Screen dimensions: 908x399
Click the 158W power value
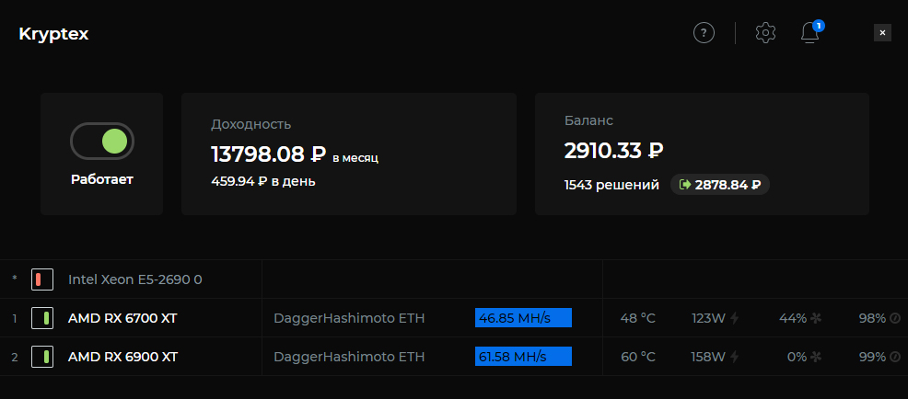point(708,357)
